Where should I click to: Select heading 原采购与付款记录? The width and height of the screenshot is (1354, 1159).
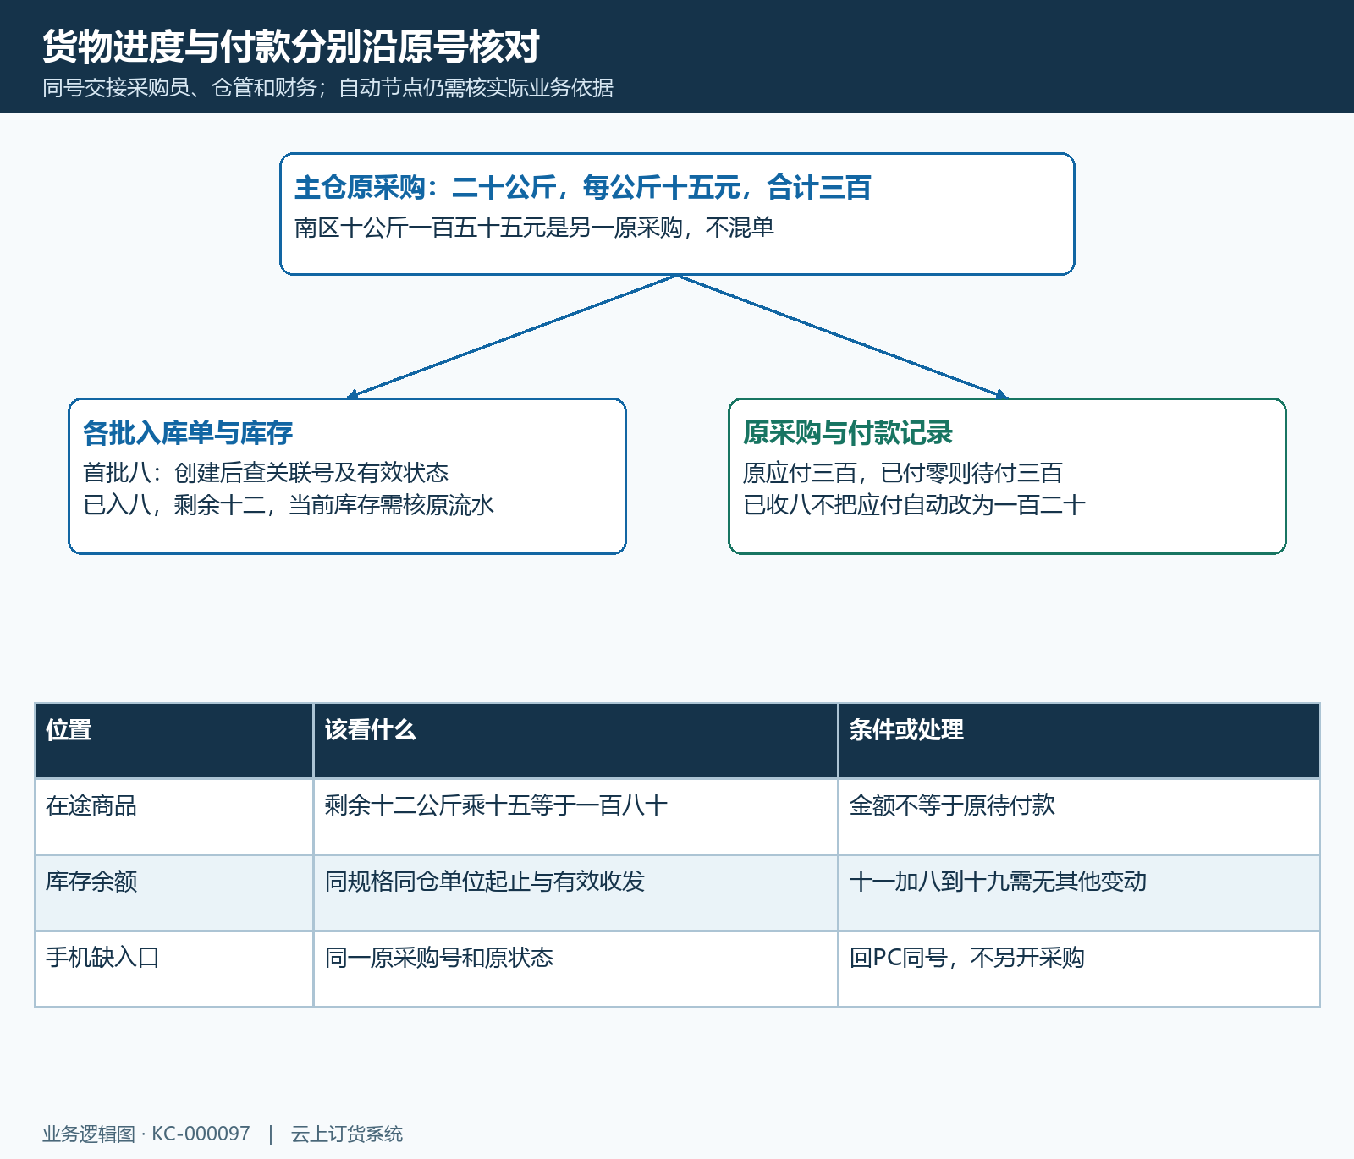pos(848,432)
